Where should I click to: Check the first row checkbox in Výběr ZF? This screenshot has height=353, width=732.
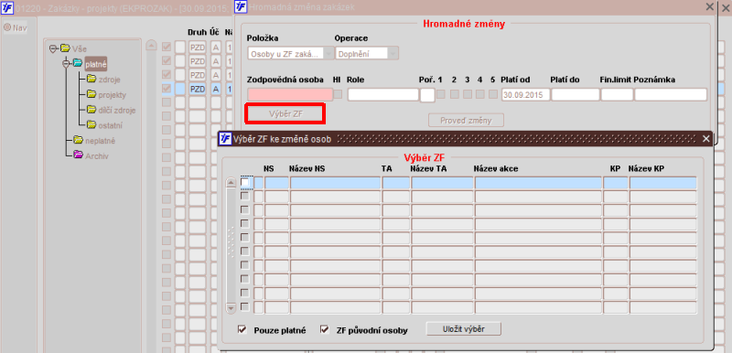coord(244,182)
